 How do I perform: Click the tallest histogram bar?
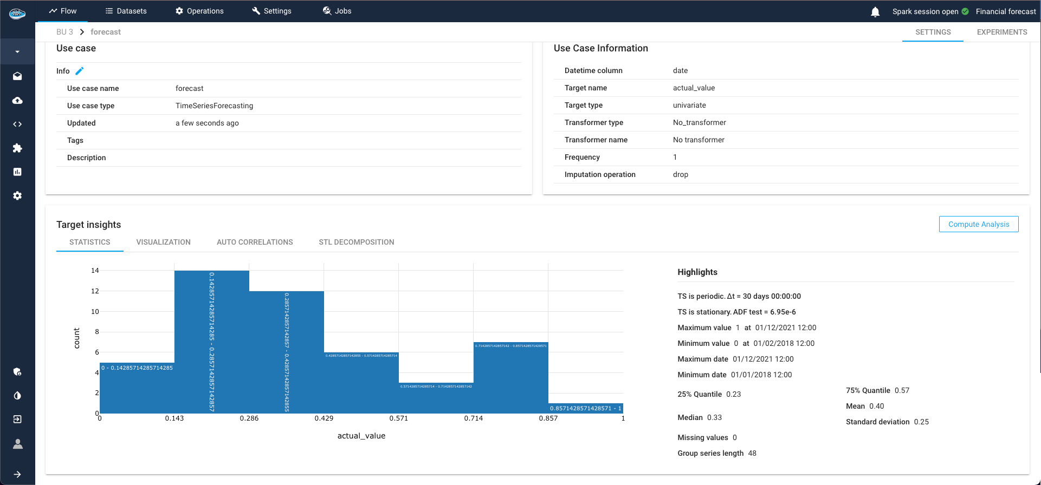(211, 341)
